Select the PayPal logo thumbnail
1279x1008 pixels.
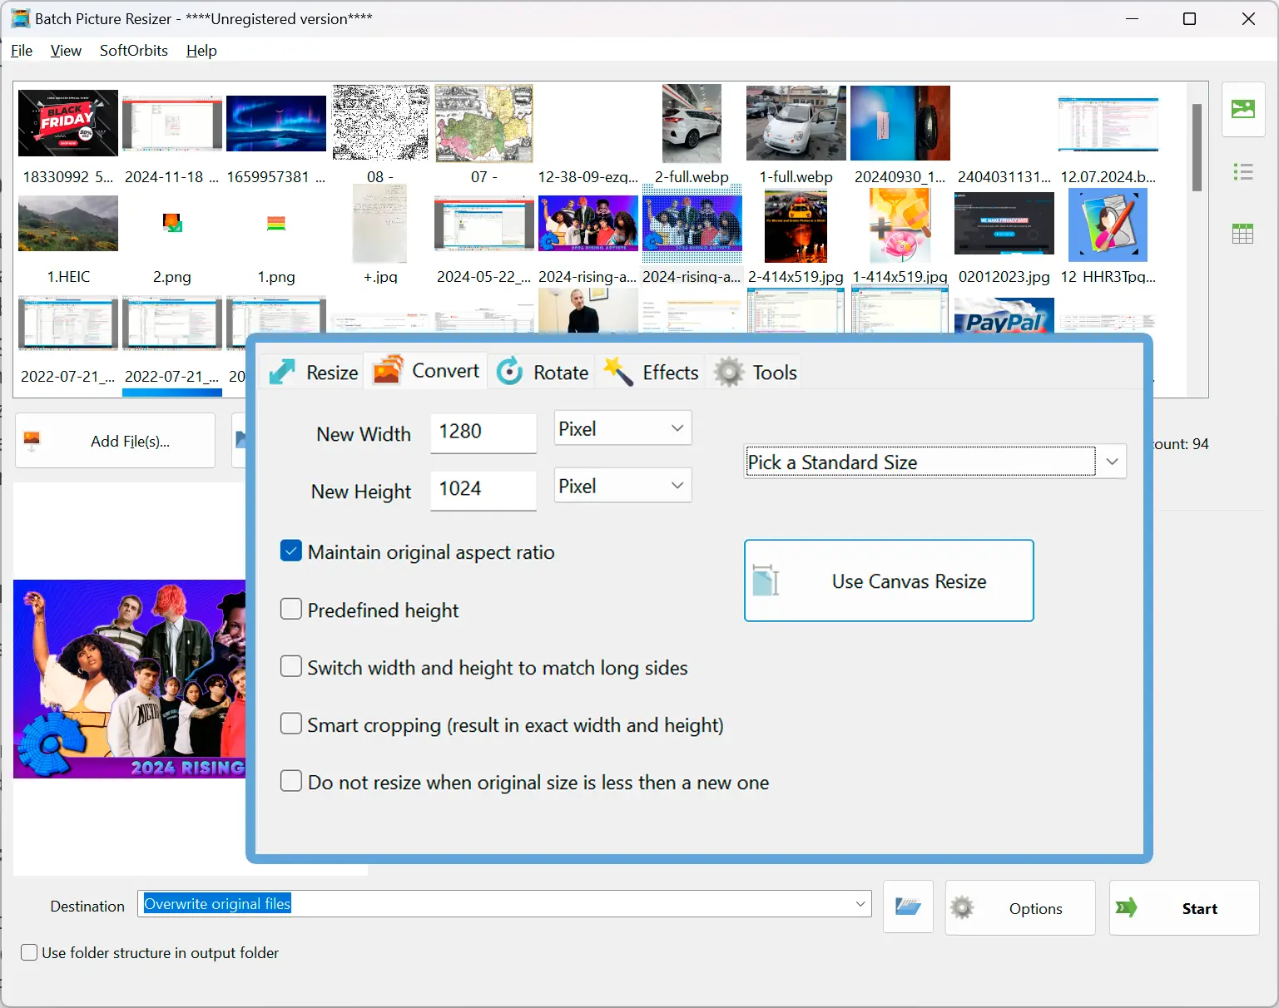pyautogui.click(x=1004, y=315)
